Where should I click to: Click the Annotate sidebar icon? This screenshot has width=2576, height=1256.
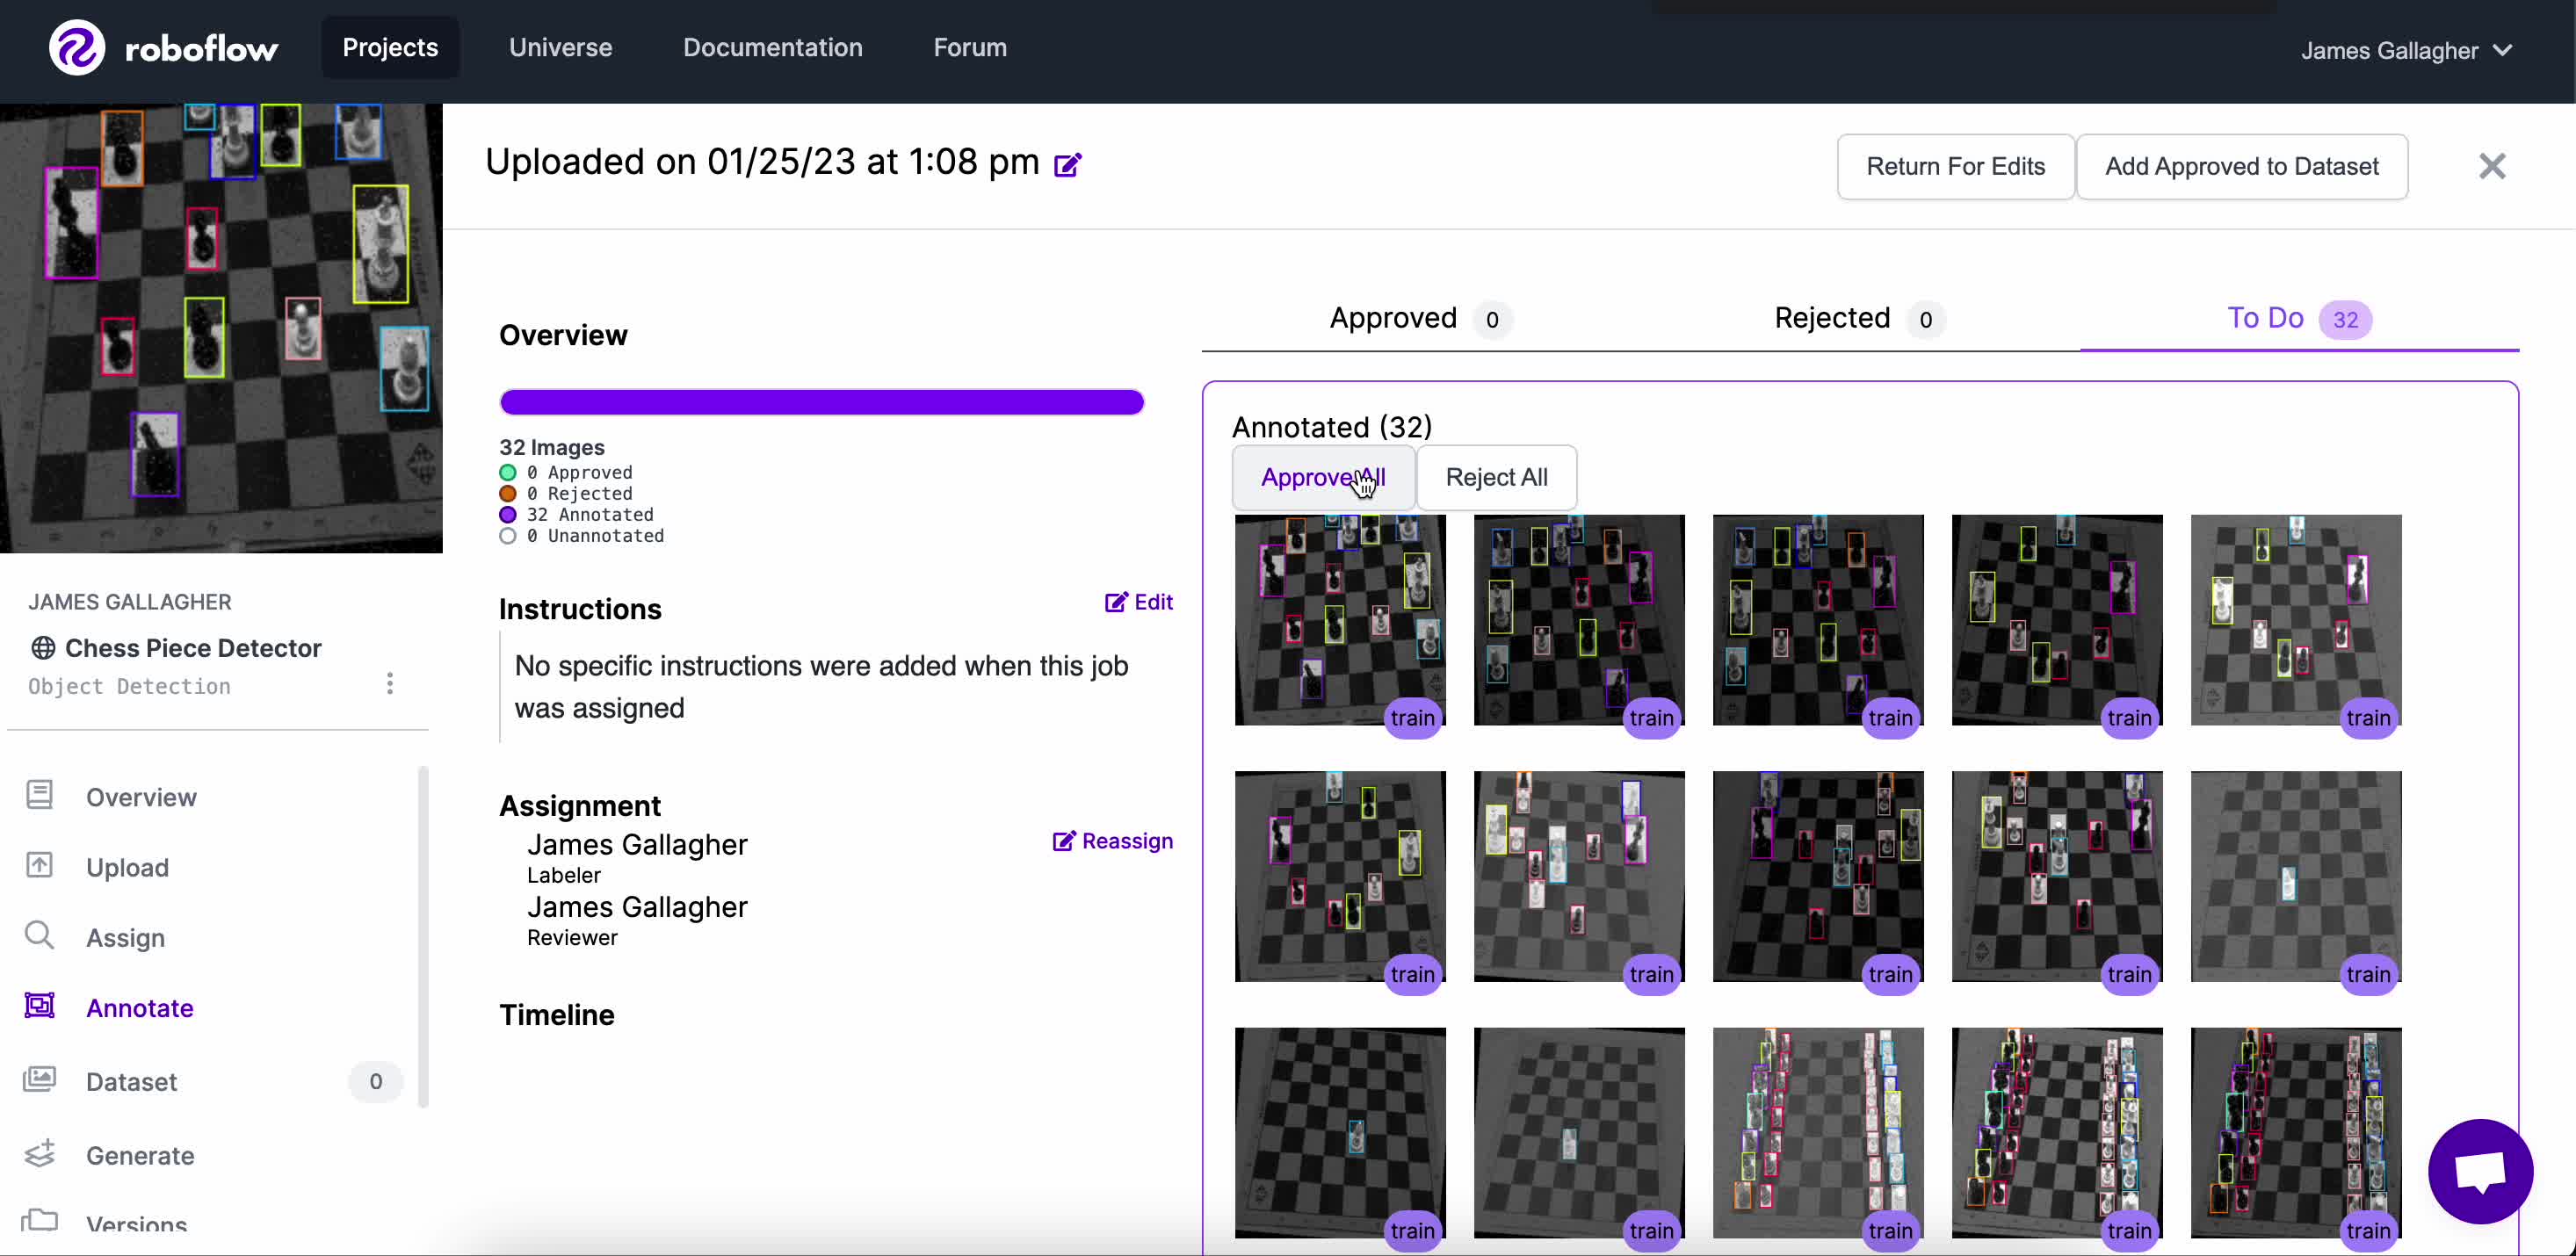tap(40, 1006)
